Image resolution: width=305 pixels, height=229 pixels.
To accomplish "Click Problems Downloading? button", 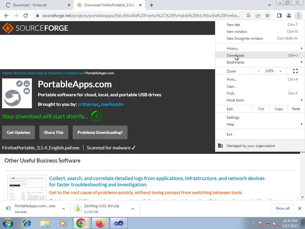I will tap(100, 132).
